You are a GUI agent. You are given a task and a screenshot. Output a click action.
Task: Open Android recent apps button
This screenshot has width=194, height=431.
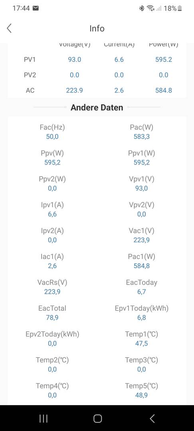44,418
